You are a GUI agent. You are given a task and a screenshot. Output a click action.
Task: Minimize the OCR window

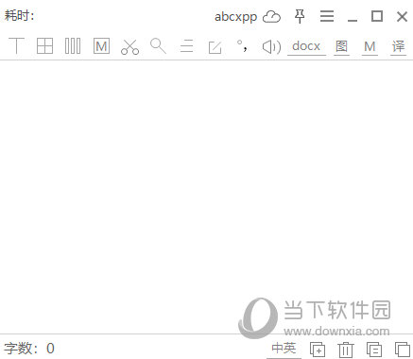click(353, 21)
